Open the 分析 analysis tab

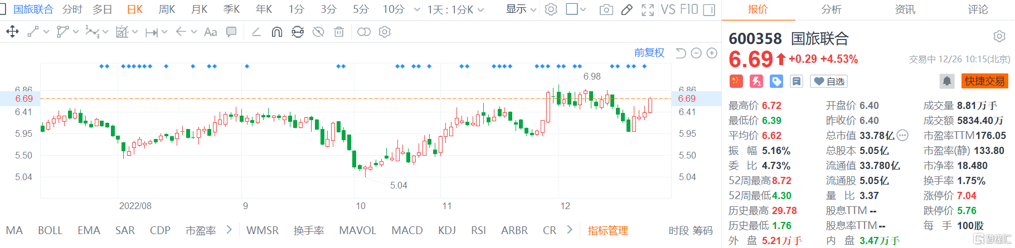click(831, 9)
